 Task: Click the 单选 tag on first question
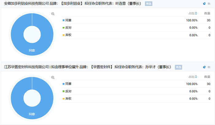[x=148, y=4]
